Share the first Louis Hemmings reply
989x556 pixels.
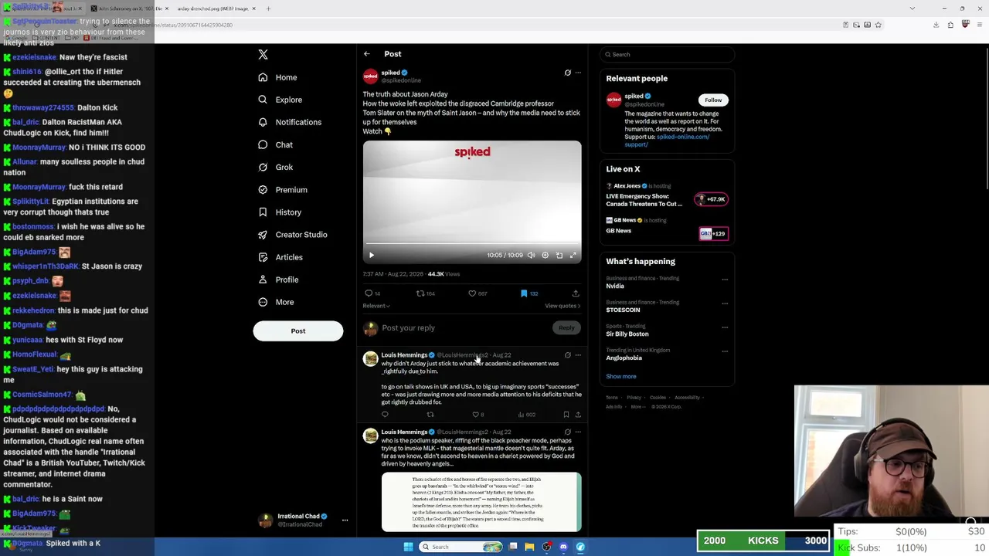pos(578,415)
